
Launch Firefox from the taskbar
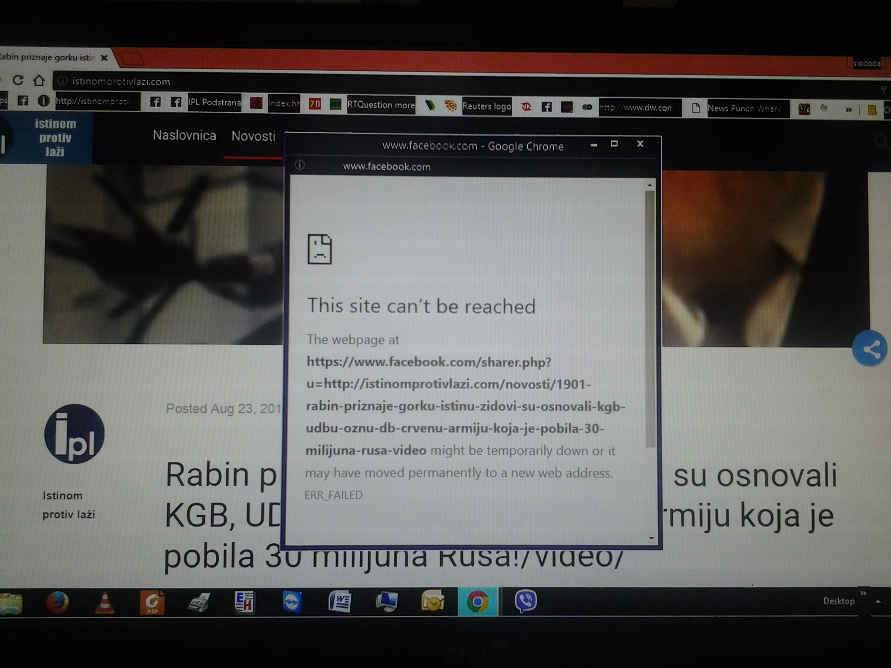coord(57,602)
